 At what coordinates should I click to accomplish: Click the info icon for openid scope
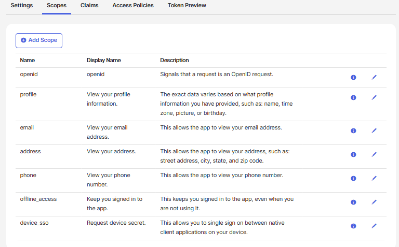(353, 77)
